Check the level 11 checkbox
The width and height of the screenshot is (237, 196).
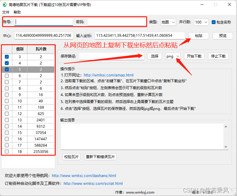click(7, 107)
